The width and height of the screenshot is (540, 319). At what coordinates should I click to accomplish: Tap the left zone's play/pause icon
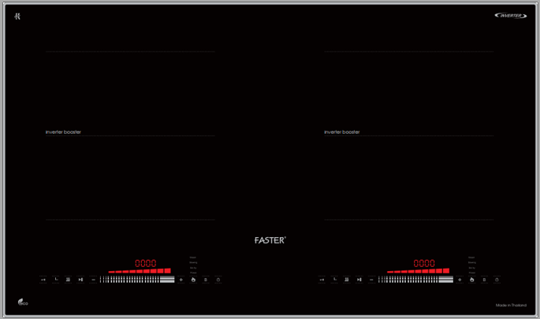(80, 280)
